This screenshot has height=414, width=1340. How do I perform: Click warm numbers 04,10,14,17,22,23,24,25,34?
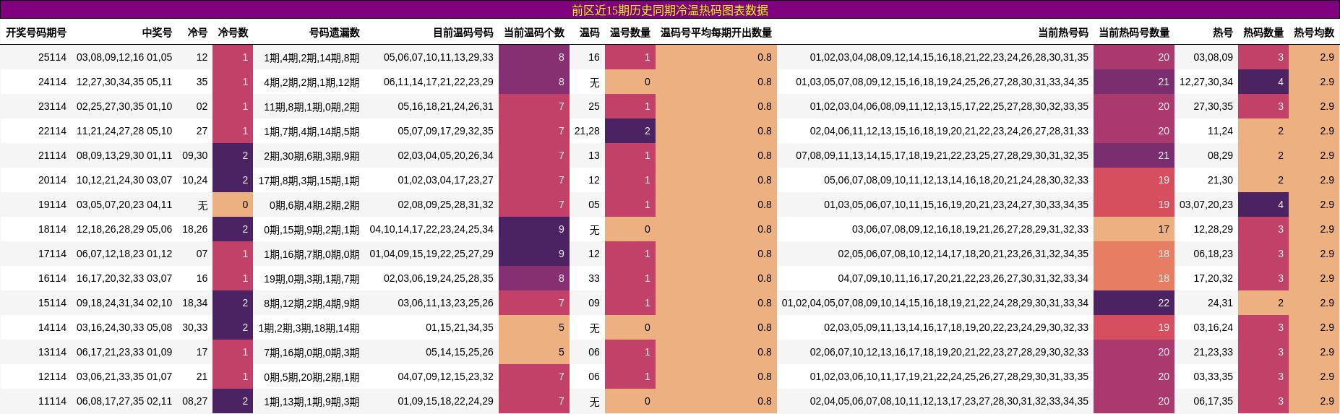pyautogui.click(x=431, y=229)
